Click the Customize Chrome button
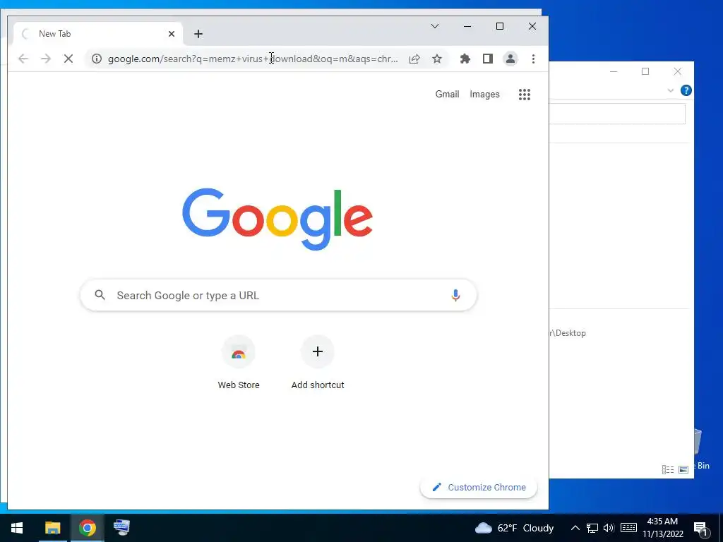 click(479, 487)
